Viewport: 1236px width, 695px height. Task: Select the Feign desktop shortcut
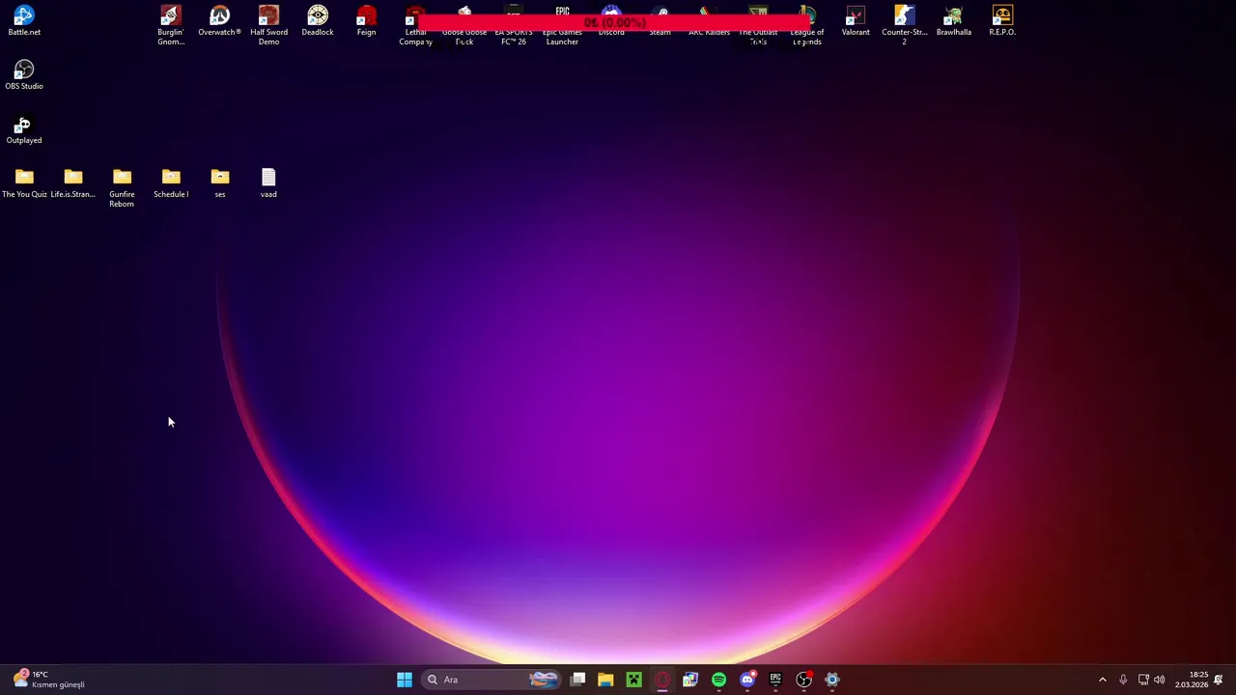[366, 20]
